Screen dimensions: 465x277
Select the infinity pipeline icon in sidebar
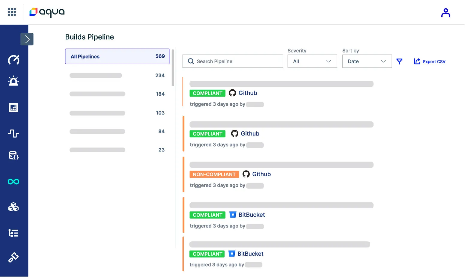click(13, 181)
